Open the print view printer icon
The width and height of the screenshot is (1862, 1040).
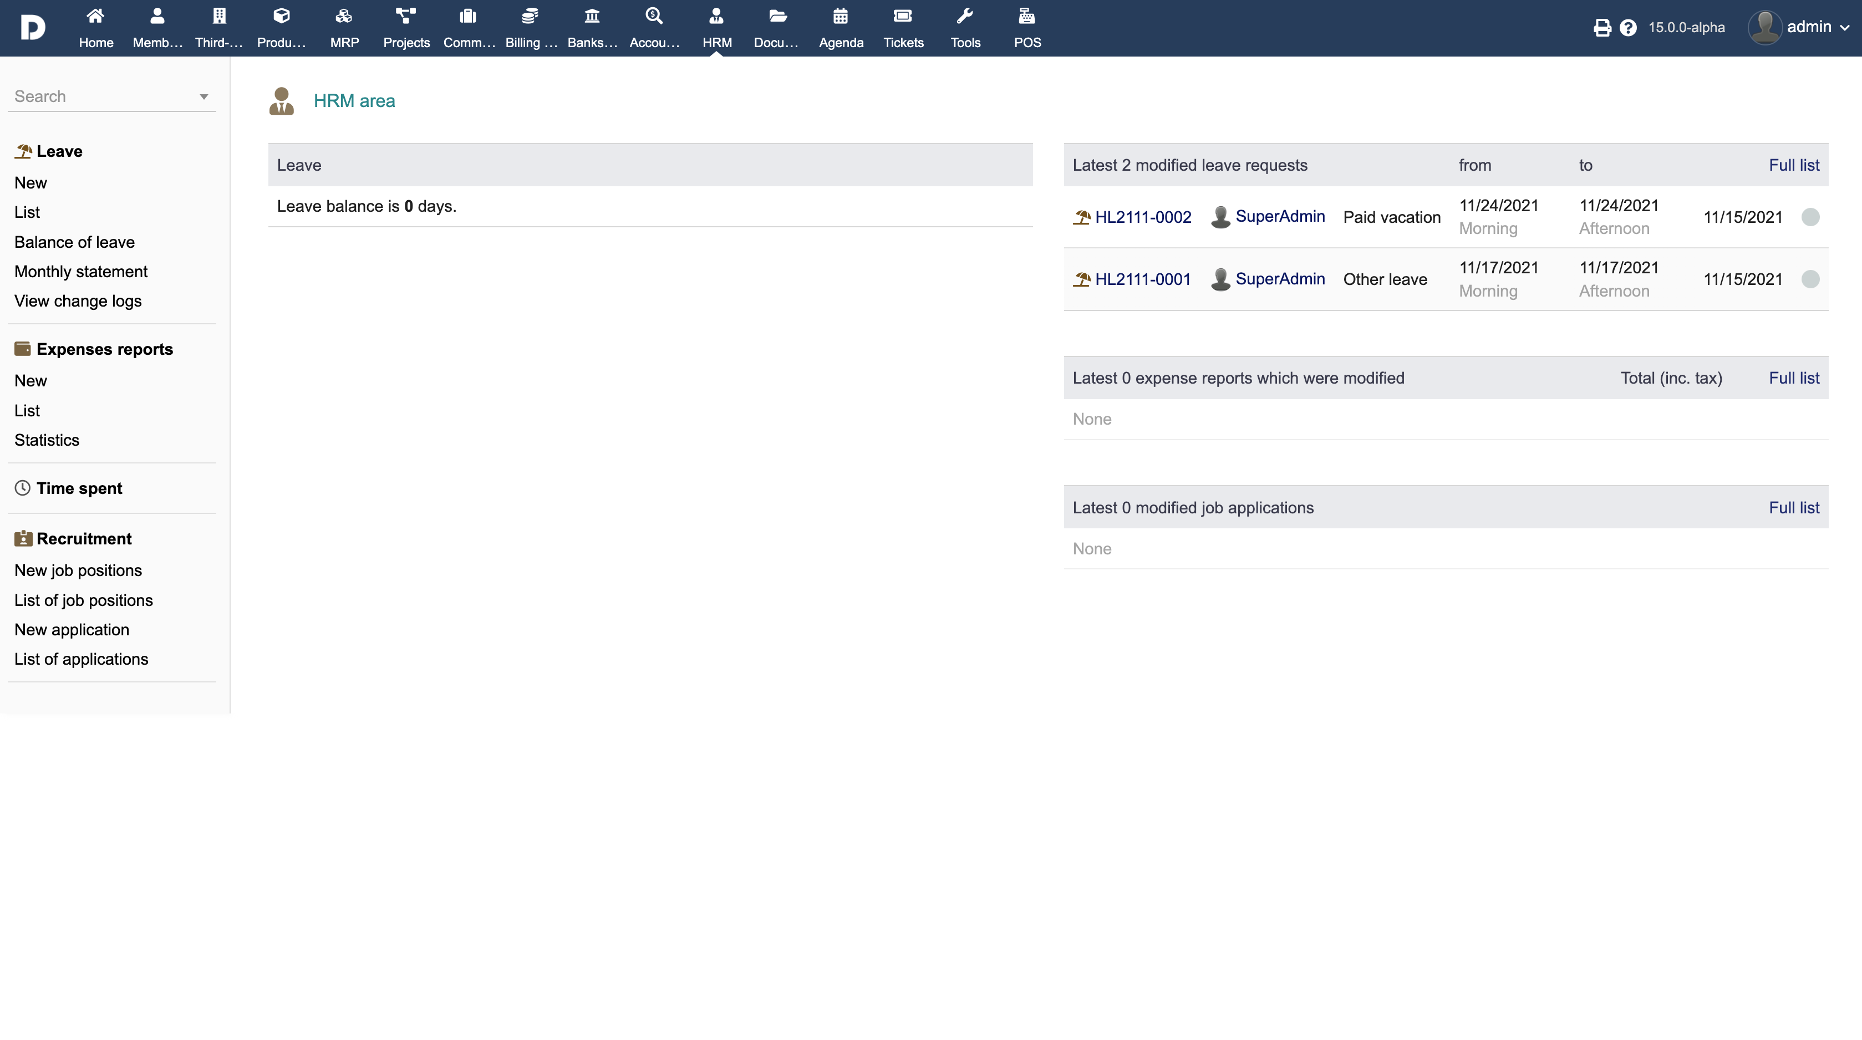(x=1602, y=28)
